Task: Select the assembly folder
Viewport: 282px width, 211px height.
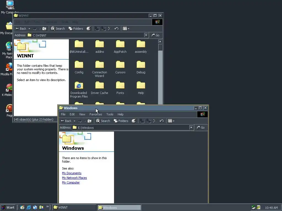Action: (x=141, y=47)
